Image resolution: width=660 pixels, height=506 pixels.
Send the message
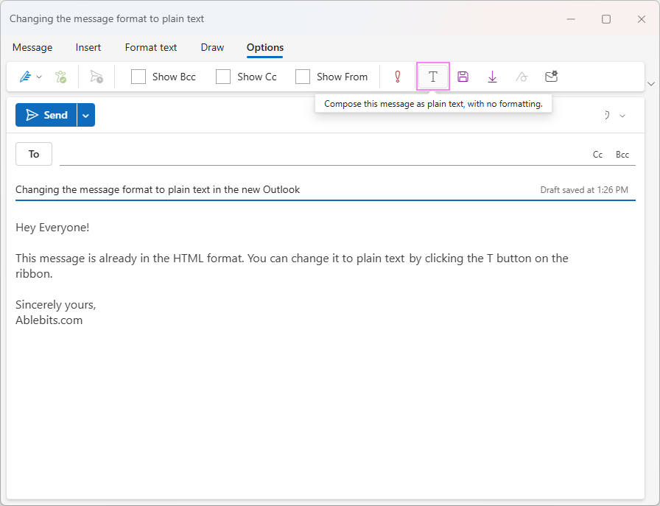tap(46, 115)
